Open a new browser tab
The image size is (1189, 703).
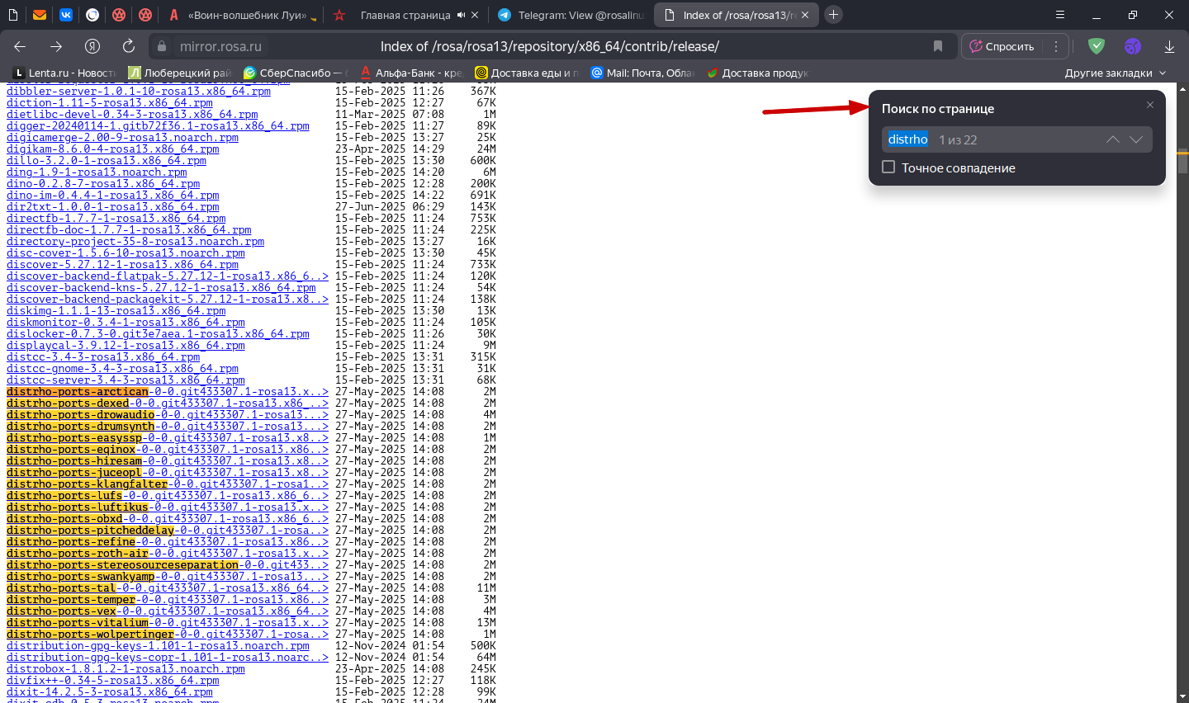pyautogui.click(x=834, y=15)
